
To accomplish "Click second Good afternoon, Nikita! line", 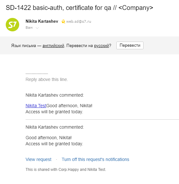I will tap(49, 138).
